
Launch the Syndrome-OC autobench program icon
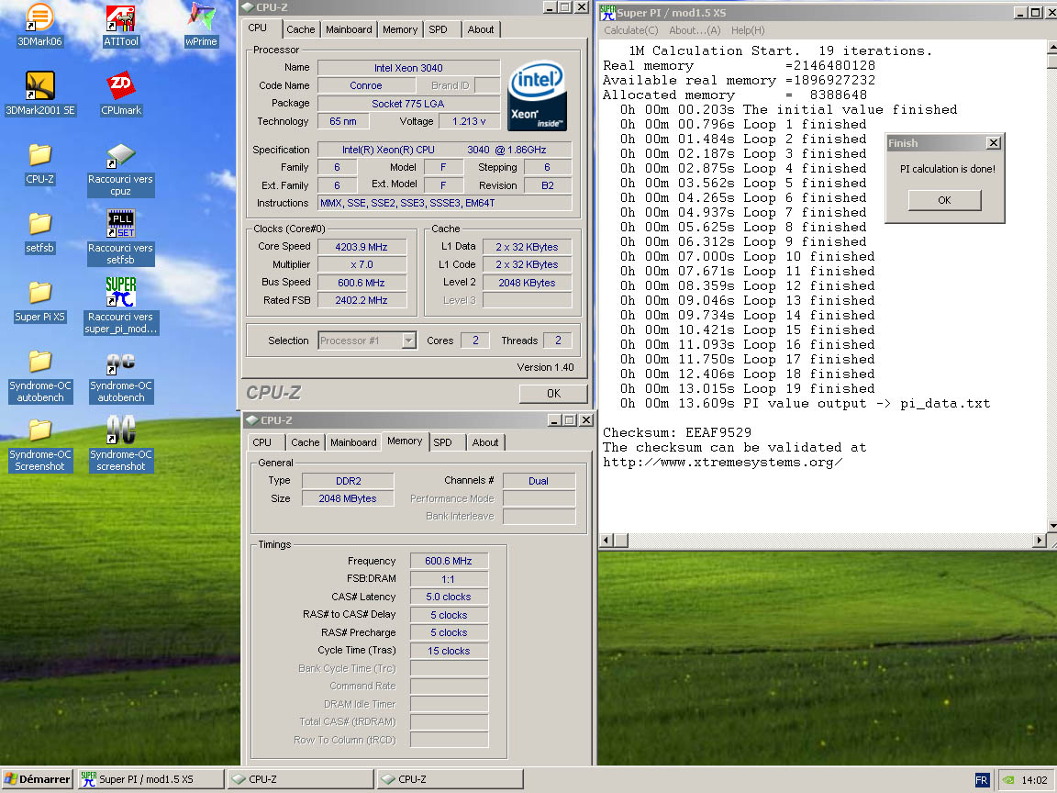[121, 375]
